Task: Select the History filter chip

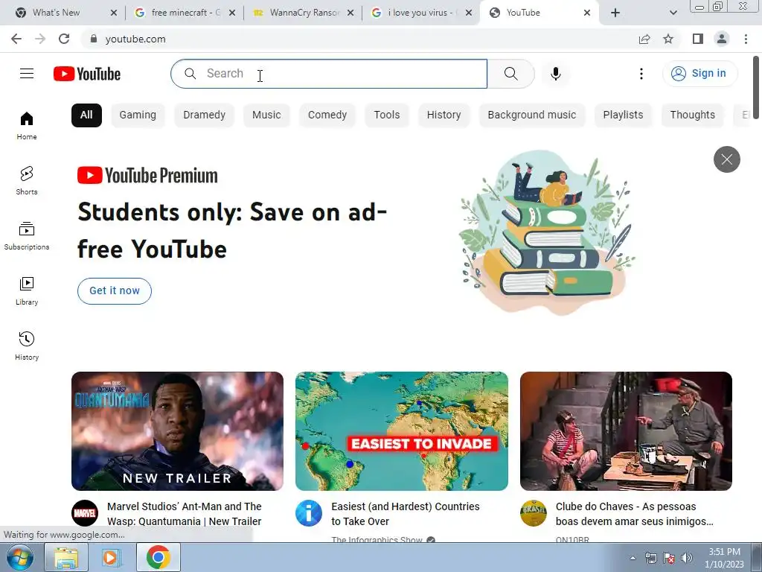Action: point(444,115)
